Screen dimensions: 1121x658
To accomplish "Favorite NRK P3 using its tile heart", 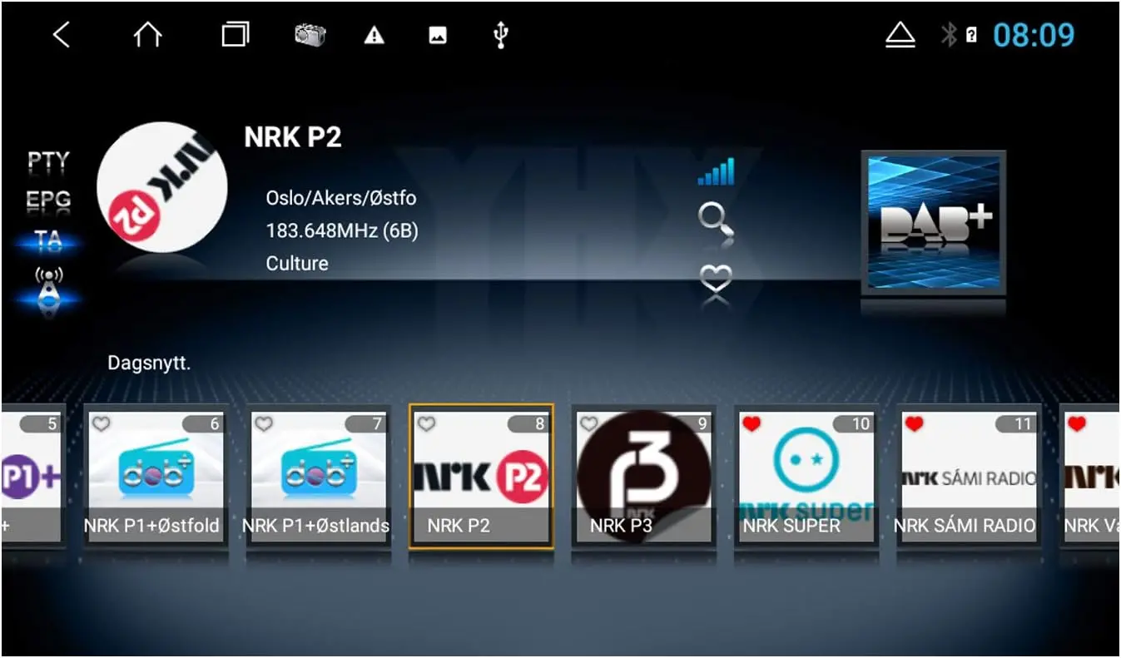I will point(588,424).
